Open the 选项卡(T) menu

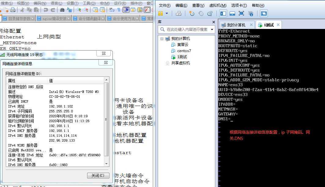click(x=239, y=5)
